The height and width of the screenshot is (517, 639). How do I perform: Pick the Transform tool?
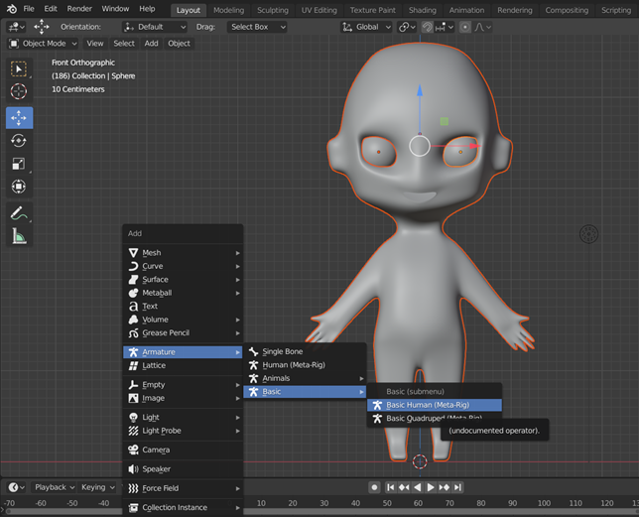tap(19, 187)
